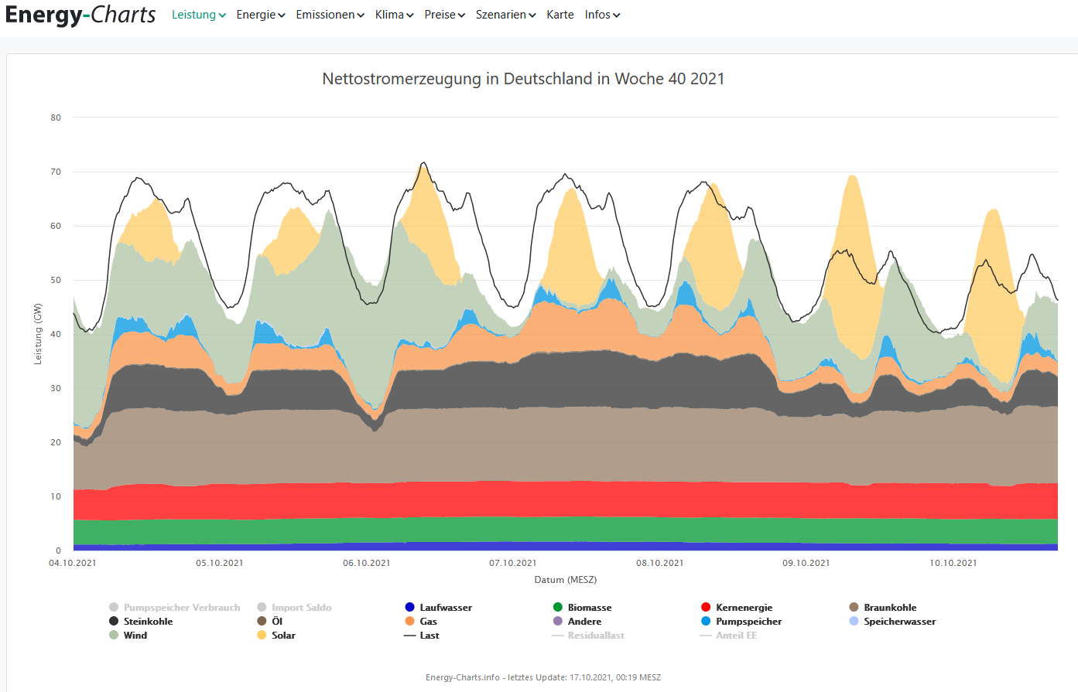Toggle the Öl legend entry
The image size is (1078, 692).
pyautogui.click(x=270, y=622)
